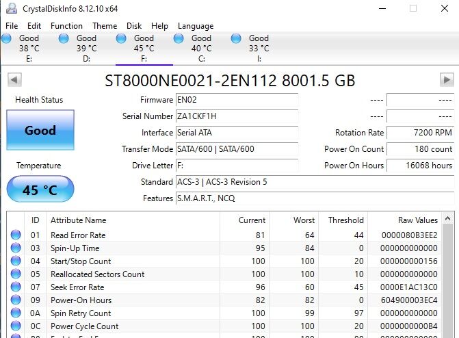459x338 pixels.
Task: Click the attribute list vertical scrollbar track
Action: 448,281
